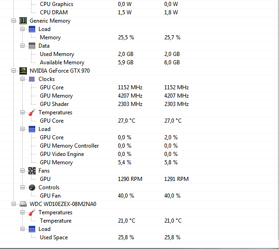Click the NVIDIA GeForce GTX 970 icon
This screenshot has height=249, width=279.
click(23, 71)
